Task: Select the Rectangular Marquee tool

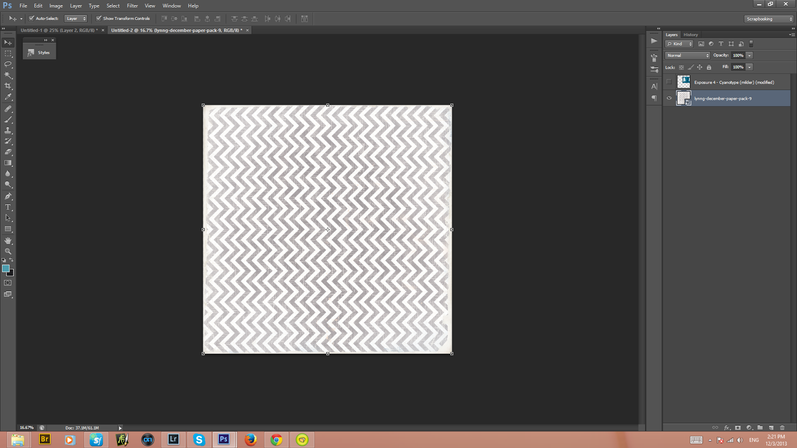Action: [8, 54]
